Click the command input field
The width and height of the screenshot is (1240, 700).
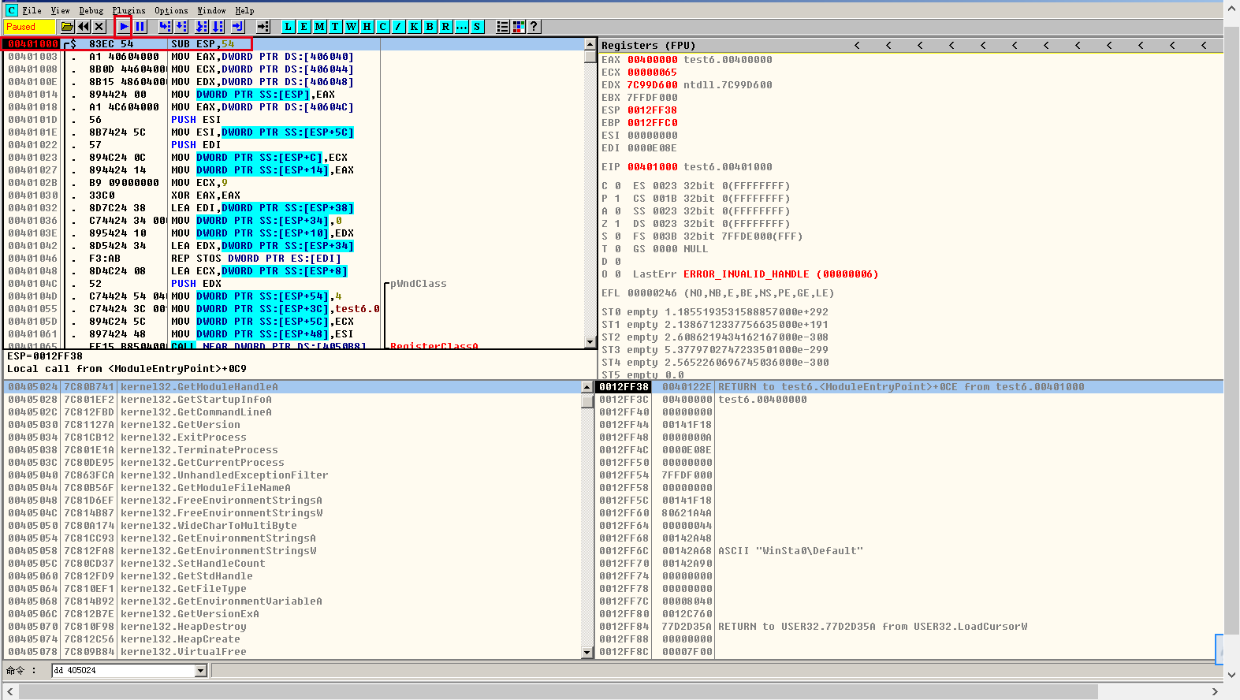[124, 671]
